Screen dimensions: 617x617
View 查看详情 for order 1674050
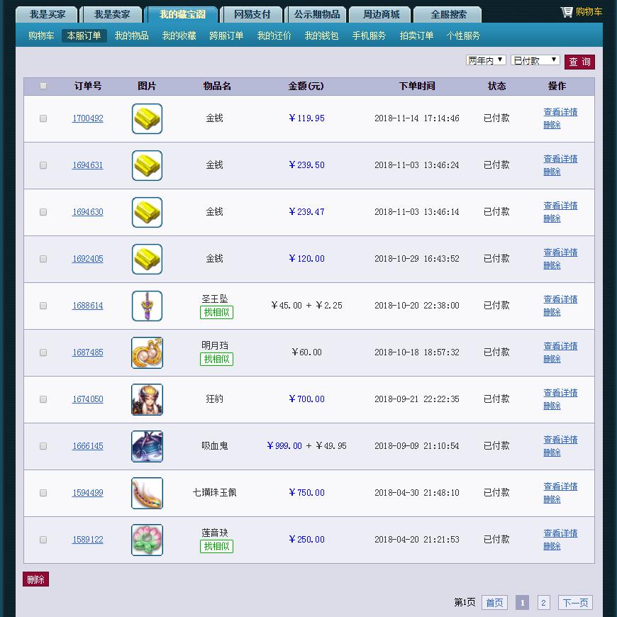[x=560, y=393]
